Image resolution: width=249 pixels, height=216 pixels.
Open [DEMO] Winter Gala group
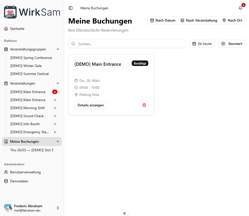click(x=26, y=66)
